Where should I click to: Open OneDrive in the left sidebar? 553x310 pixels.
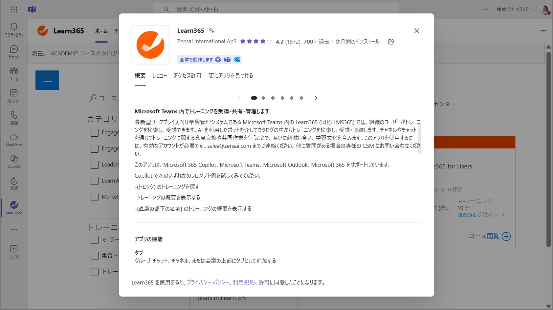14,140
